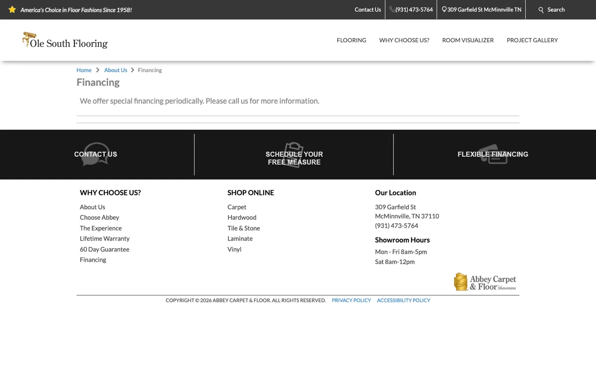
Task: Click the WHY CHOOSE US? footer heading
Action: (x=110, y=192)
